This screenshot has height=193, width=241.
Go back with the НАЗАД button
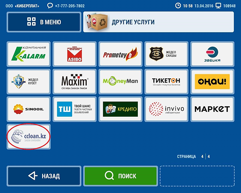[x=44, y=176]
